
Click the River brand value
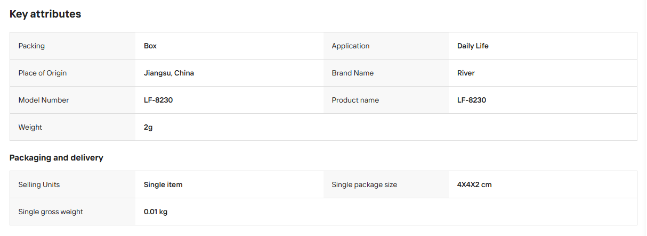click(x=466, y=73)
